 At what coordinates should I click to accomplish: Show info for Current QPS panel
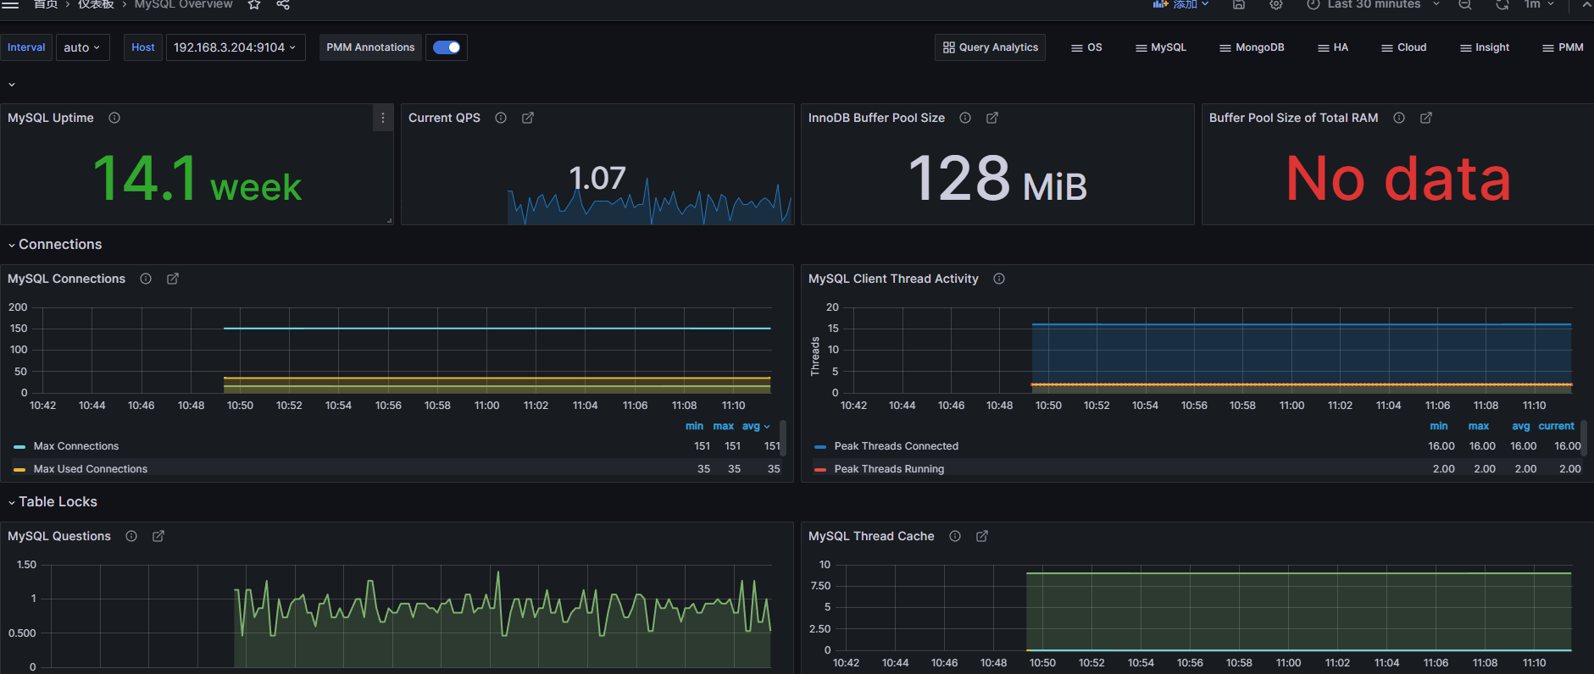coord(501,118)
